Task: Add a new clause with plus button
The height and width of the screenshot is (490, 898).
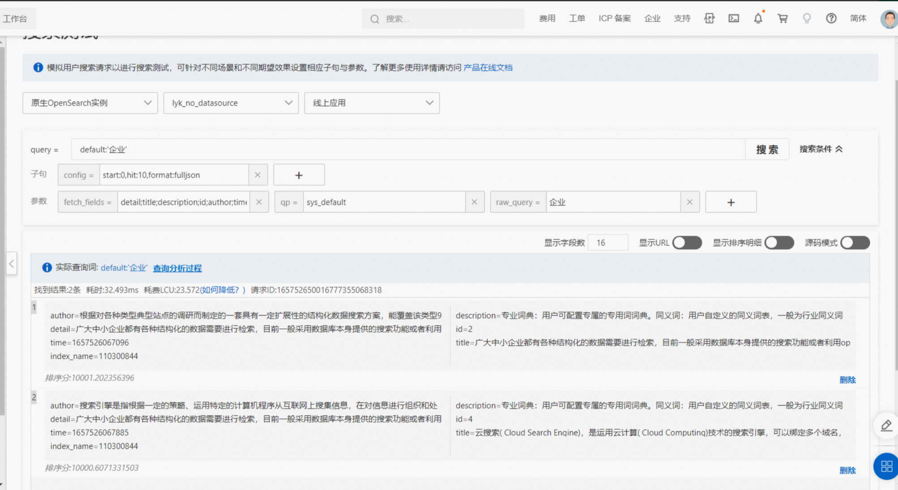Action: [299, 175]
